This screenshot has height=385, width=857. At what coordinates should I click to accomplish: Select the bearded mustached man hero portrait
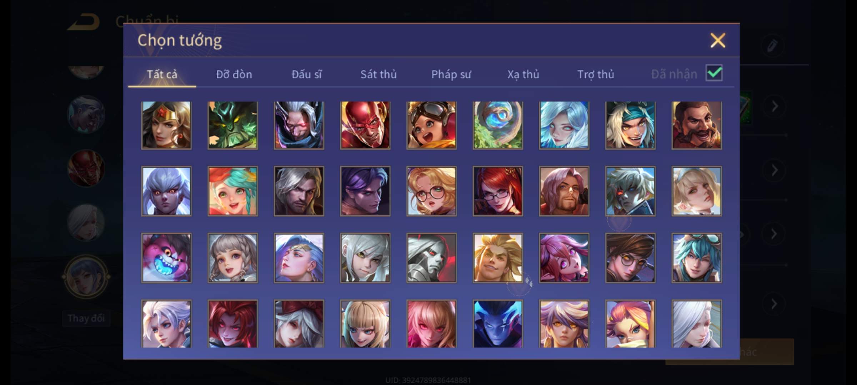point(696,125)
